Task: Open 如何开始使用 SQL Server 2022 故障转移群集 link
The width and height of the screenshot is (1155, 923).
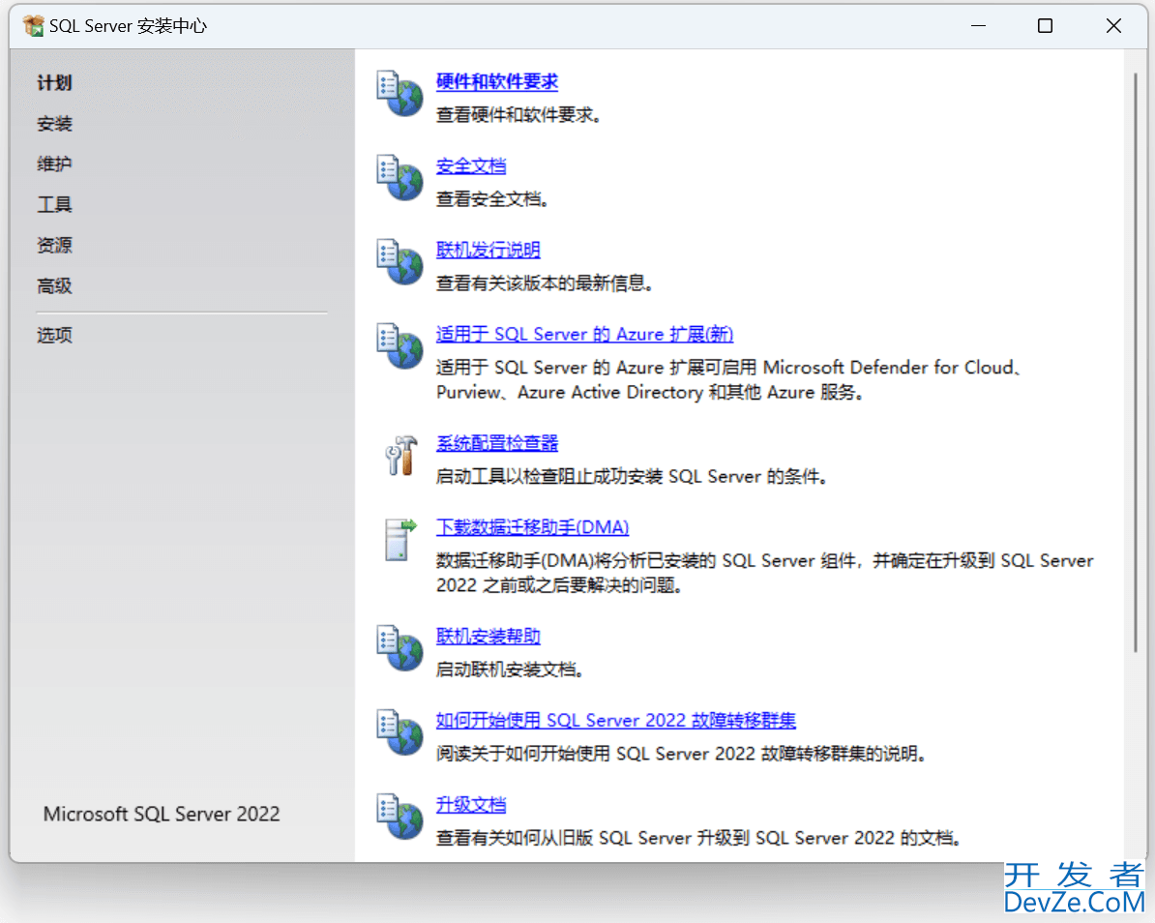Action: pos(616,720)
